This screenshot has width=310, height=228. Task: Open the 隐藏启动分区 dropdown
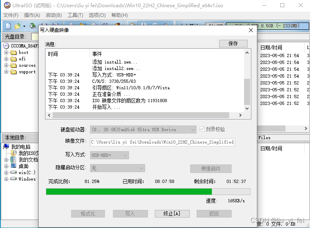(x=117, y=168)
